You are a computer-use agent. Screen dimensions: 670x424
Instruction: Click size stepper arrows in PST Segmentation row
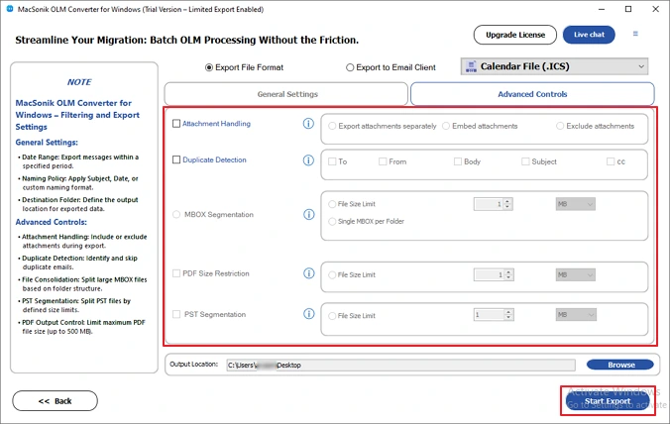508,315
